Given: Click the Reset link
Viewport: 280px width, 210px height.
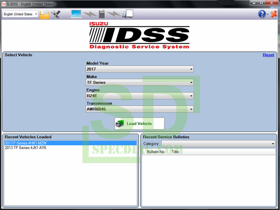Looking at the screenshot, I should coord(268,55).
